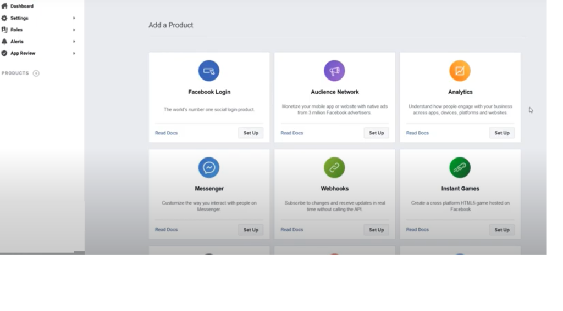Click 'Create a cross platform HTML5 game' description

460,206
